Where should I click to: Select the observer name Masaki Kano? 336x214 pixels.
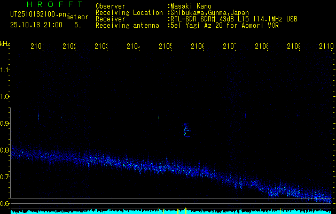(191, 6)
